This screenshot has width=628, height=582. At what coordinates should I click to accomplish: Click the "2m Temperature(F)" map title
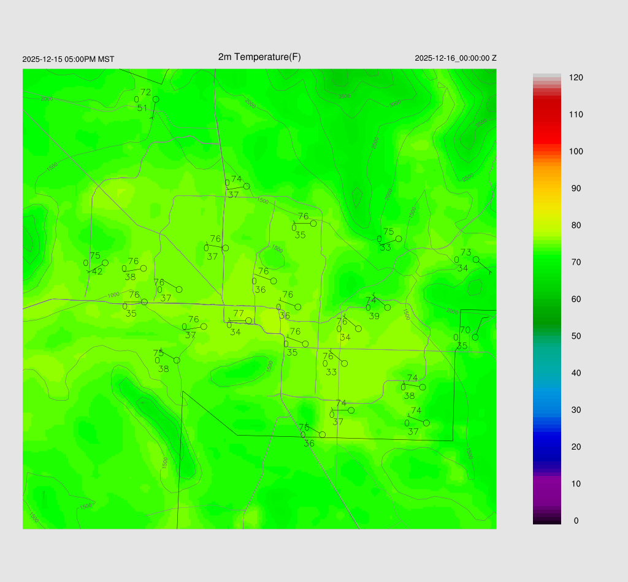pyautogui.click(x=259, y=57)
